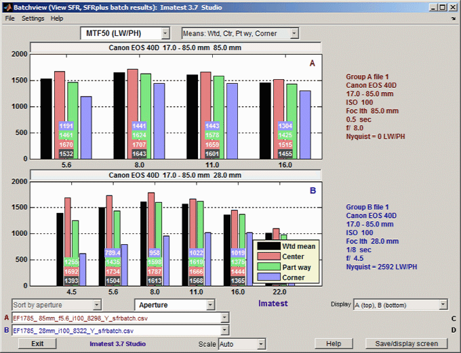This screenshot has height=353, width=461.
Task: Click the blue corner bar at 16.0 in chart A
Action: pos(305,124)
